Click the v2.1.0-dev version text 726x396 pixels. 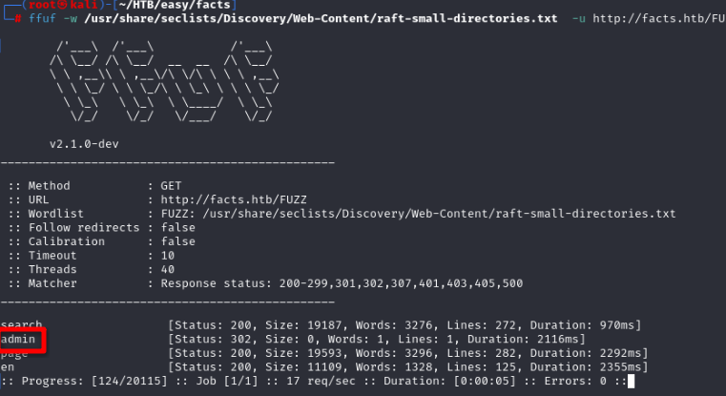click(85, 144)
